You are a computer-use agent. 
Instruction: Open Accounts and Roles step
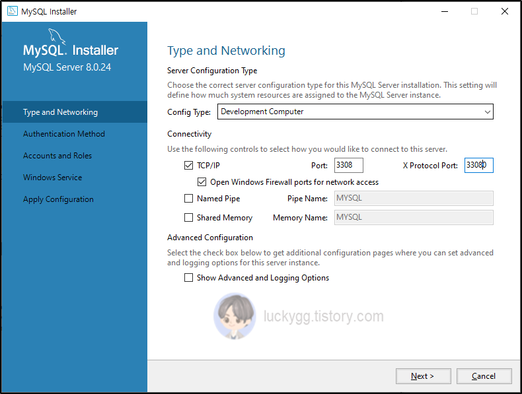click(57, 156)
